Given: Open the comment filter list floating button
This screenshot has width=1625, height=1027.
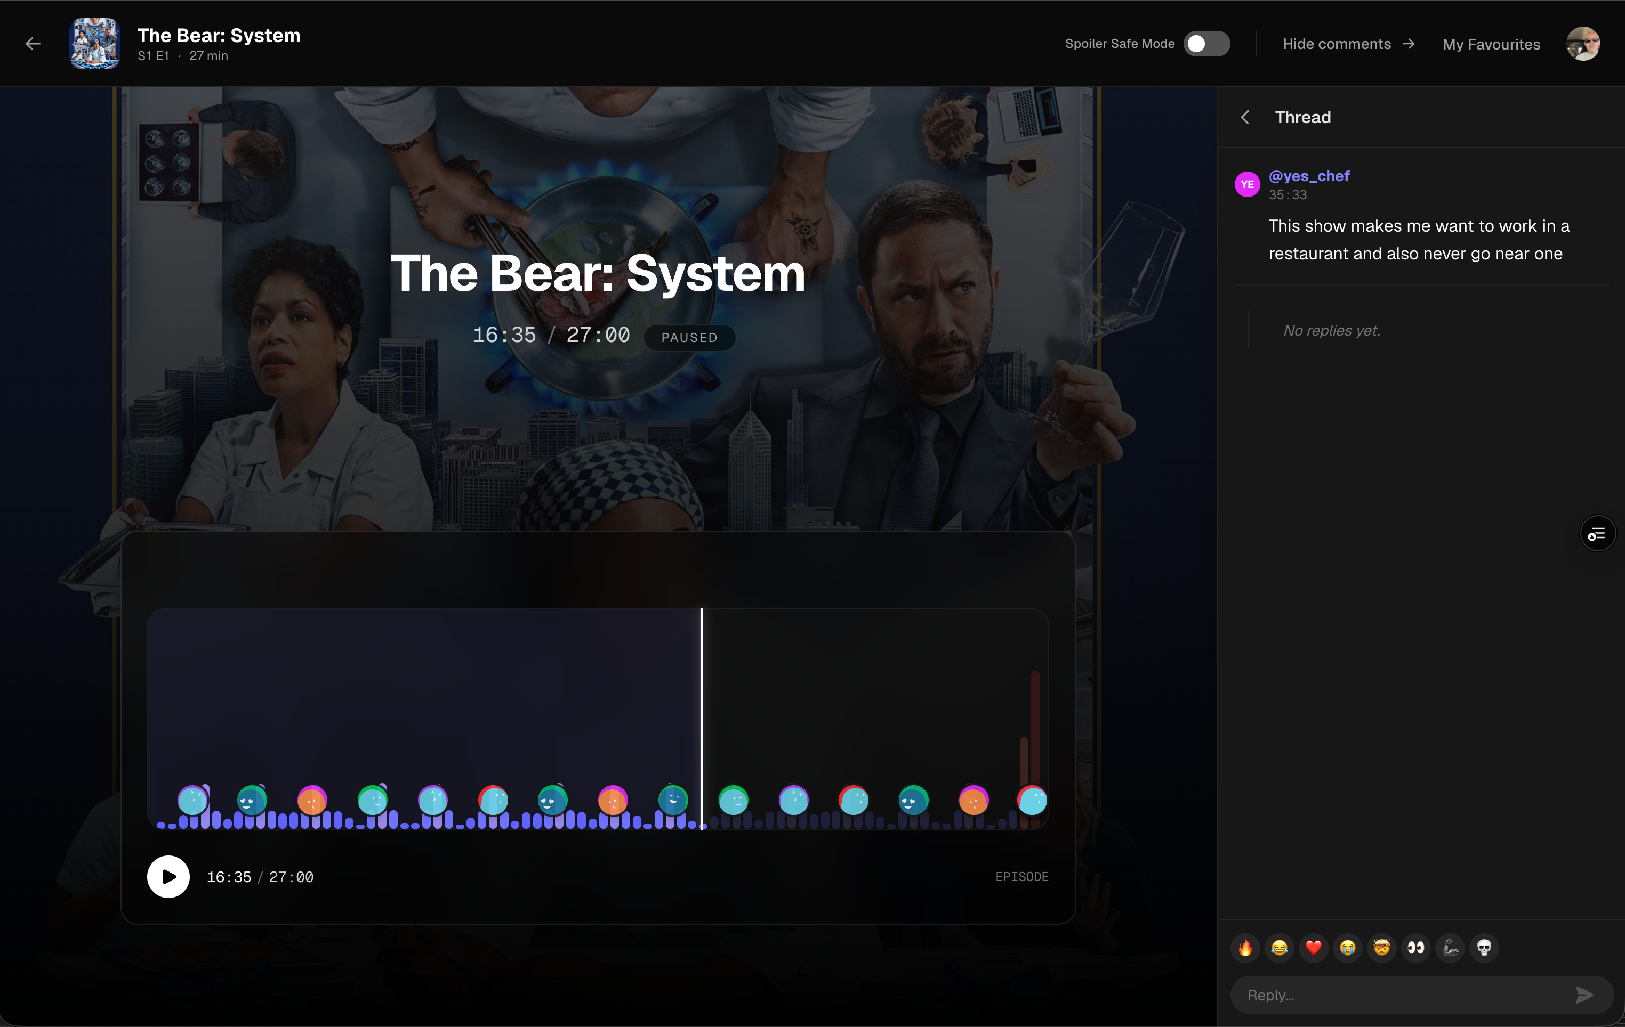Looking at the screenshot, I should tap(1597, 534).
